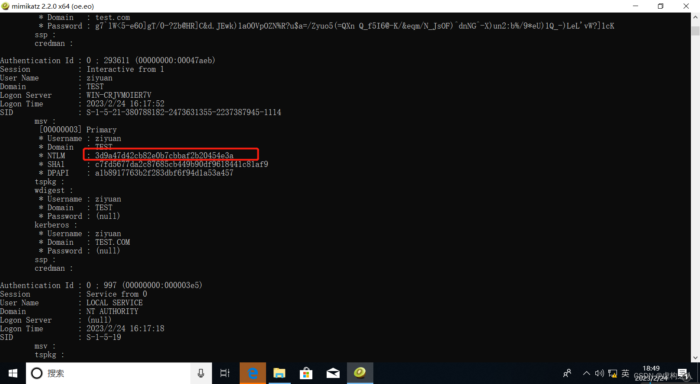700x384 pixels.
Task: Click the kerberos domain TEST.COM
Action: [112, 242]
